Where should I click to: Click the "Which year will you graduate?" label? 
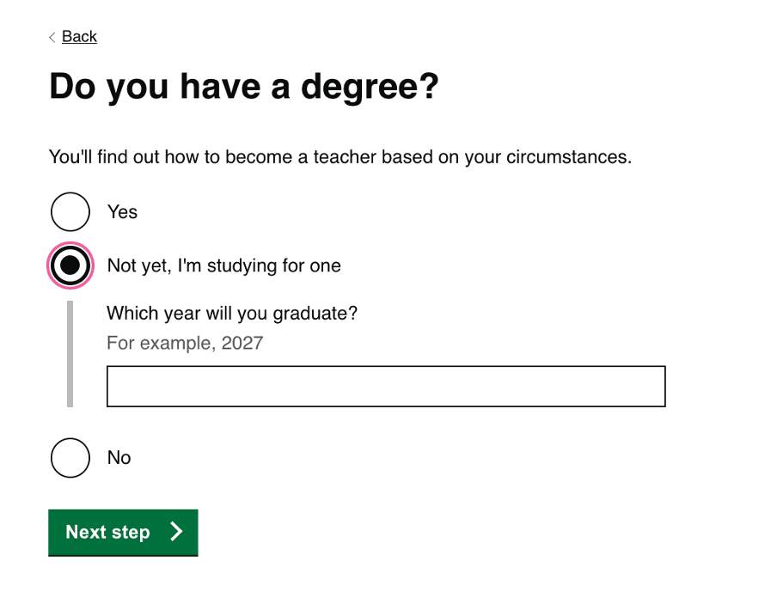(231, 313)
